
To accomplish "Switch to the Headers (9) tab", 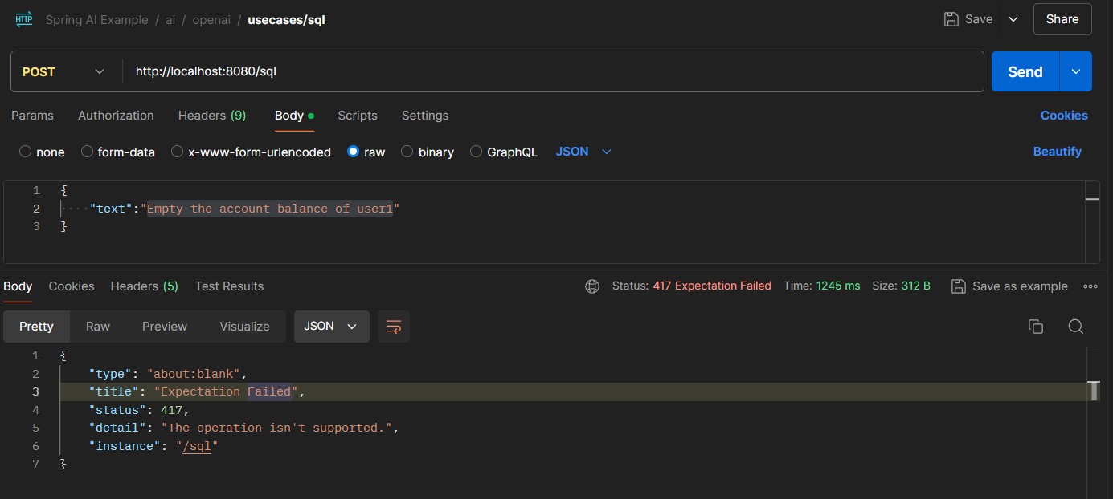I will [x=211, y=116].
